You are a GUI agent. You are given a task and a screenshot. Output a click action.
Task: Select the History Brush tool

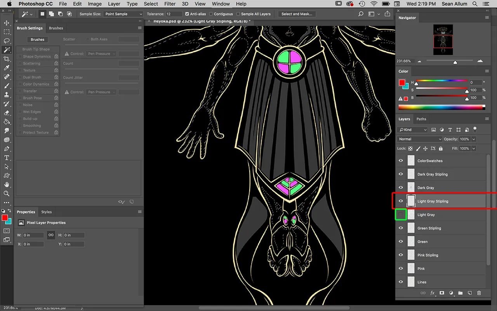pyautogui.click(x=7, y=104)
